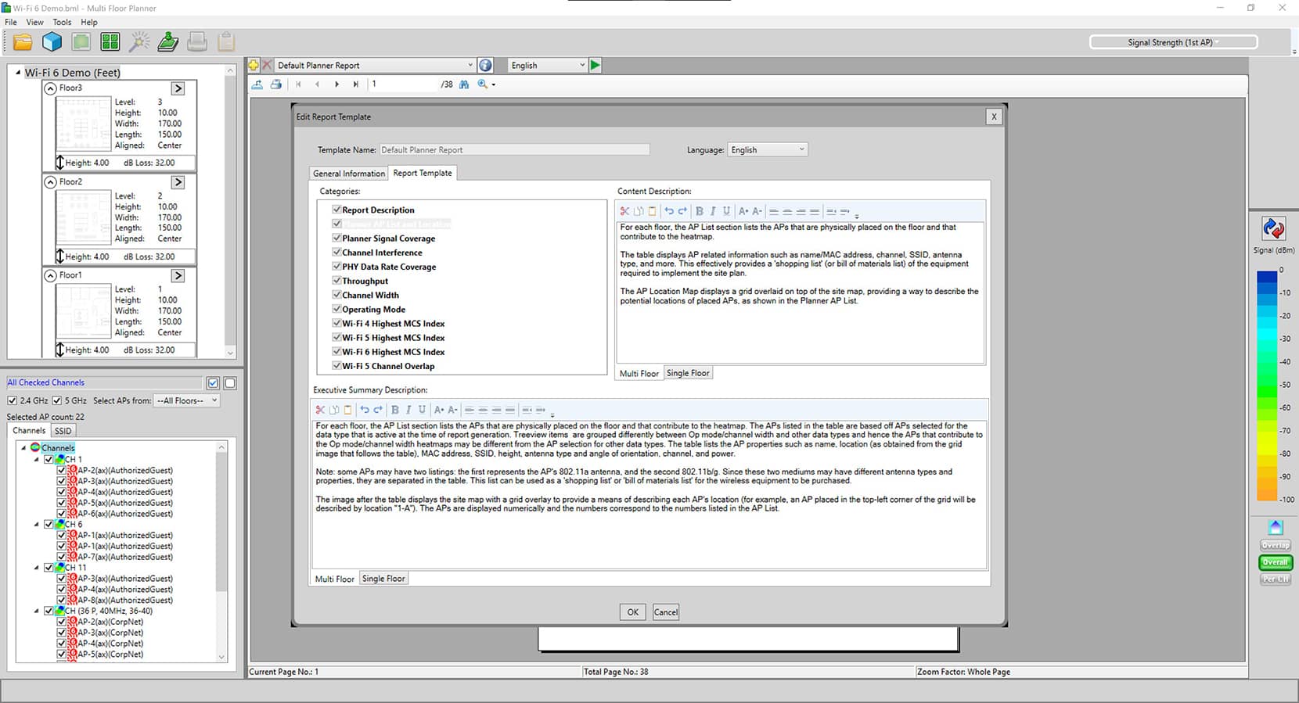Toggle Channel Interference category checkbox
1299x703 pixels.
click(x=336, y=252)
